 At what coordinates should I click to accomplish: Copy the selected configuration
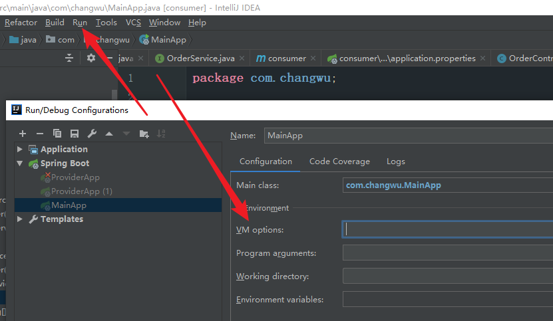coord(57,134)
